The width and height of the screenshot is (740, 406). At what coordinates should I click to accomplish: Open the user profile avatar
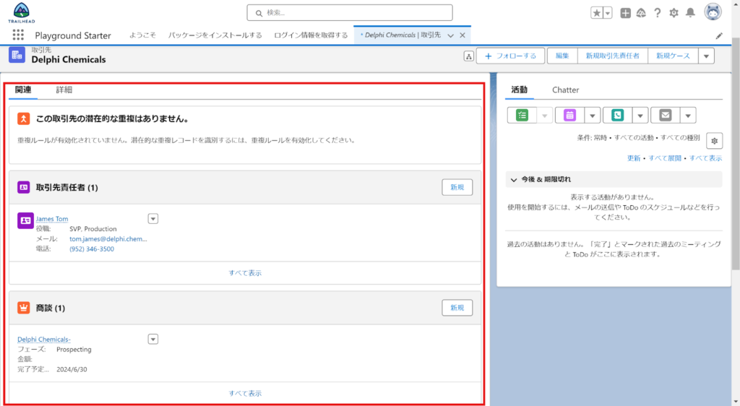coord(713,12)
